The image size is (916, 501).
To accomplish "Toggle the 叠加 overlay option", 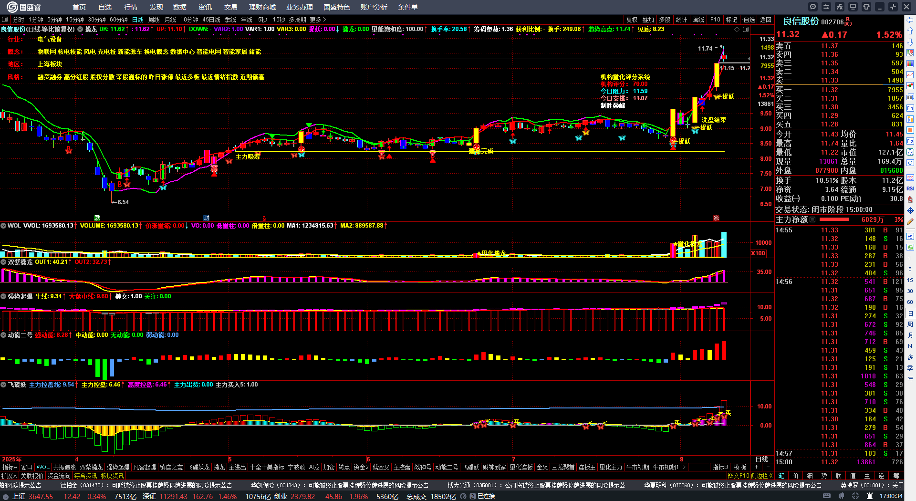I will point(648,20).
